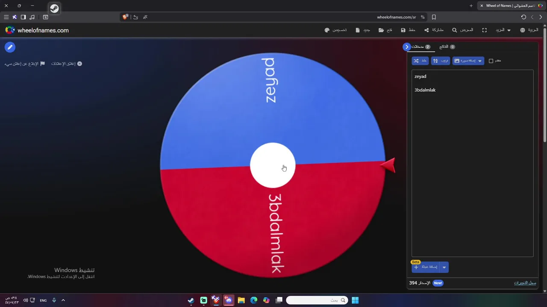Switch to the النتائج results tab

click(x=447, y=47)
